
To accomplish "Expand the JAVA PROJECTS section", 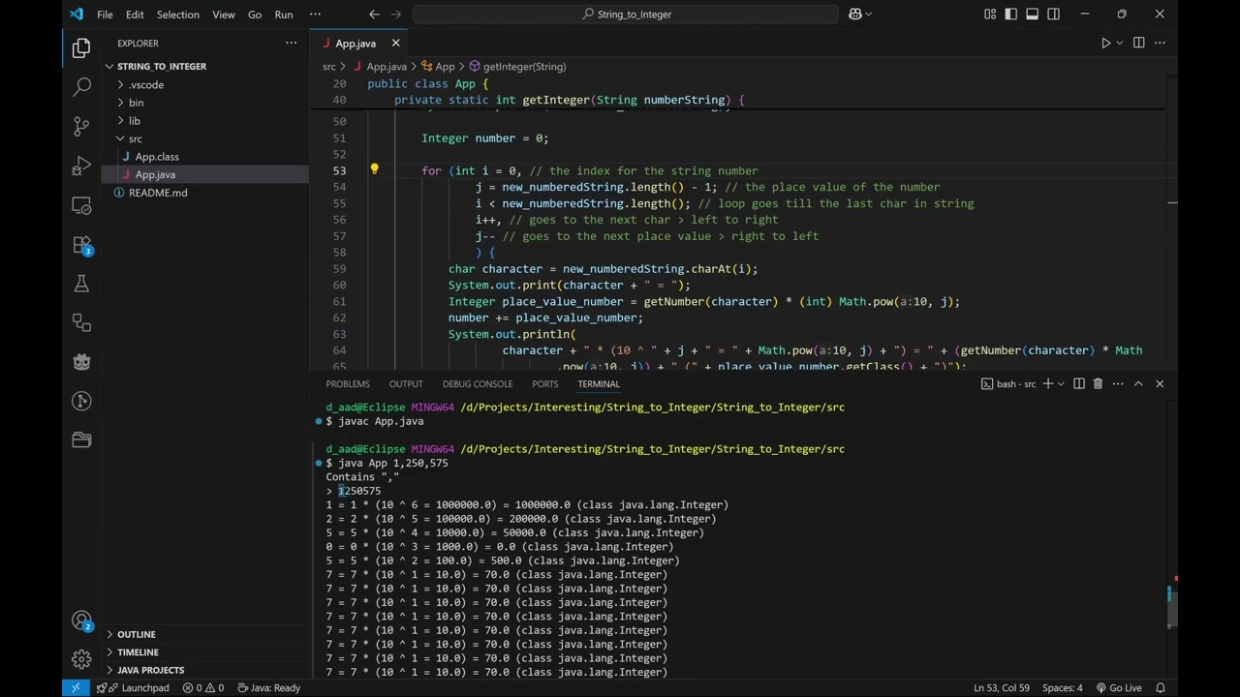I will (150, 670).
